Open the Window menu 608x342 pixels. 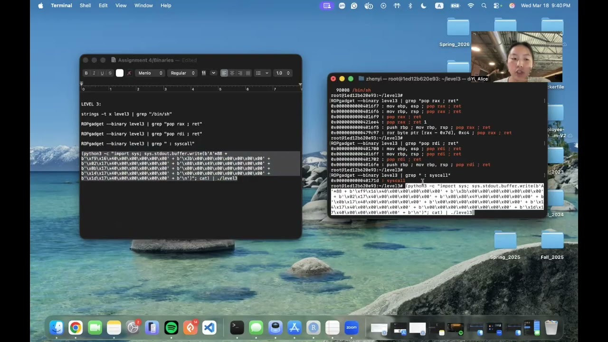pos(143,6)
